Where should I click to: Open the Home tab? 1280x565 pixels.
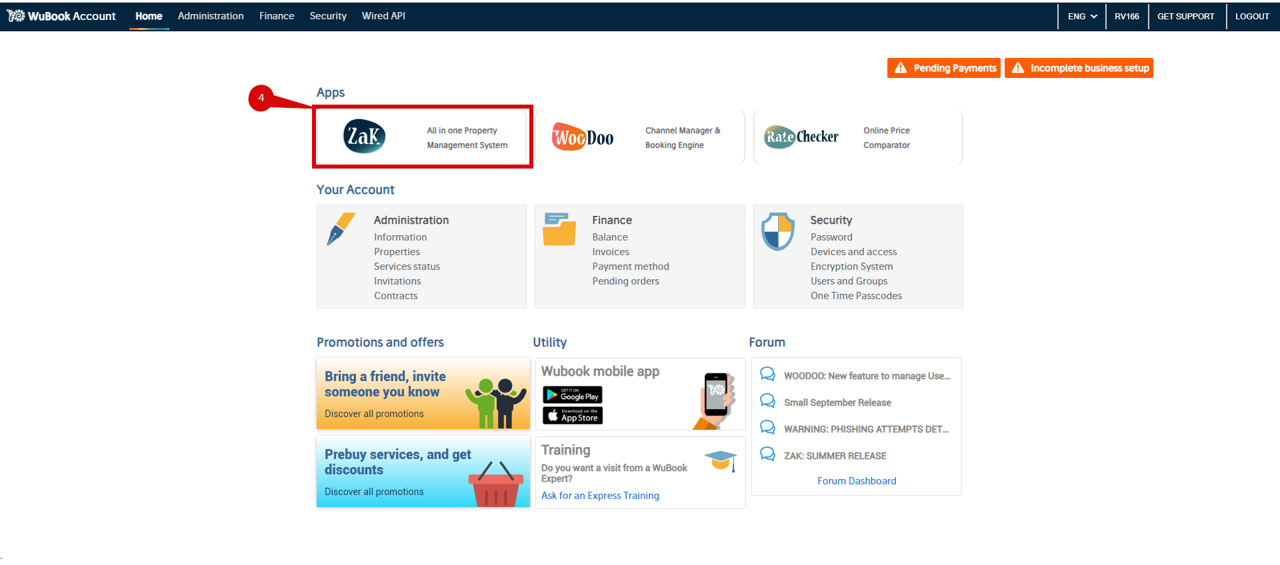149,16
